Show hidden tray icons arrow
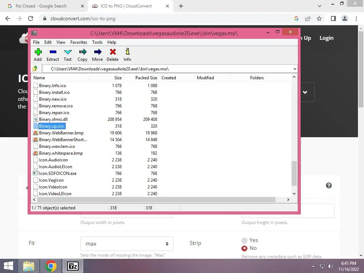 point(314,266)
